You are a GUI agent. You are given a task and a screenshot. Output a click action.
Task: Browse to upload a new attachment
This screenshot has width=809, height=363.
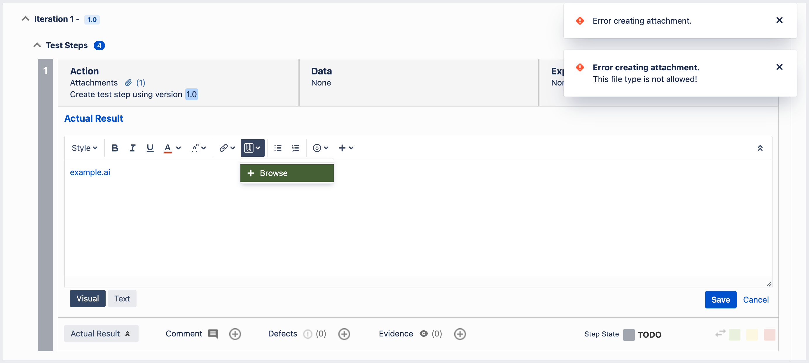pyautogui.click(x=286, y=172)
